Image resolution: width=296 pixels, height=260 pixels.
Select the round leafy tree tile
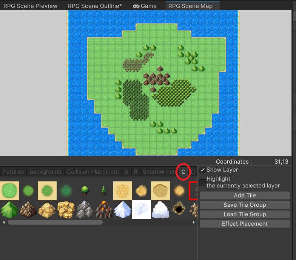pos(85,190)
